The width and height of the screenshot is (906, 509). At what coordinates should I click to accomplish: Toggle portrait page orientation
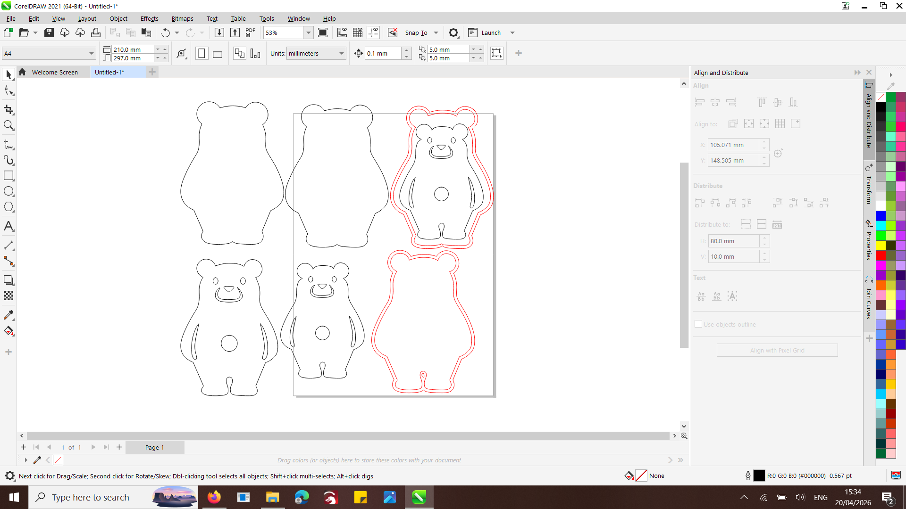201,54
